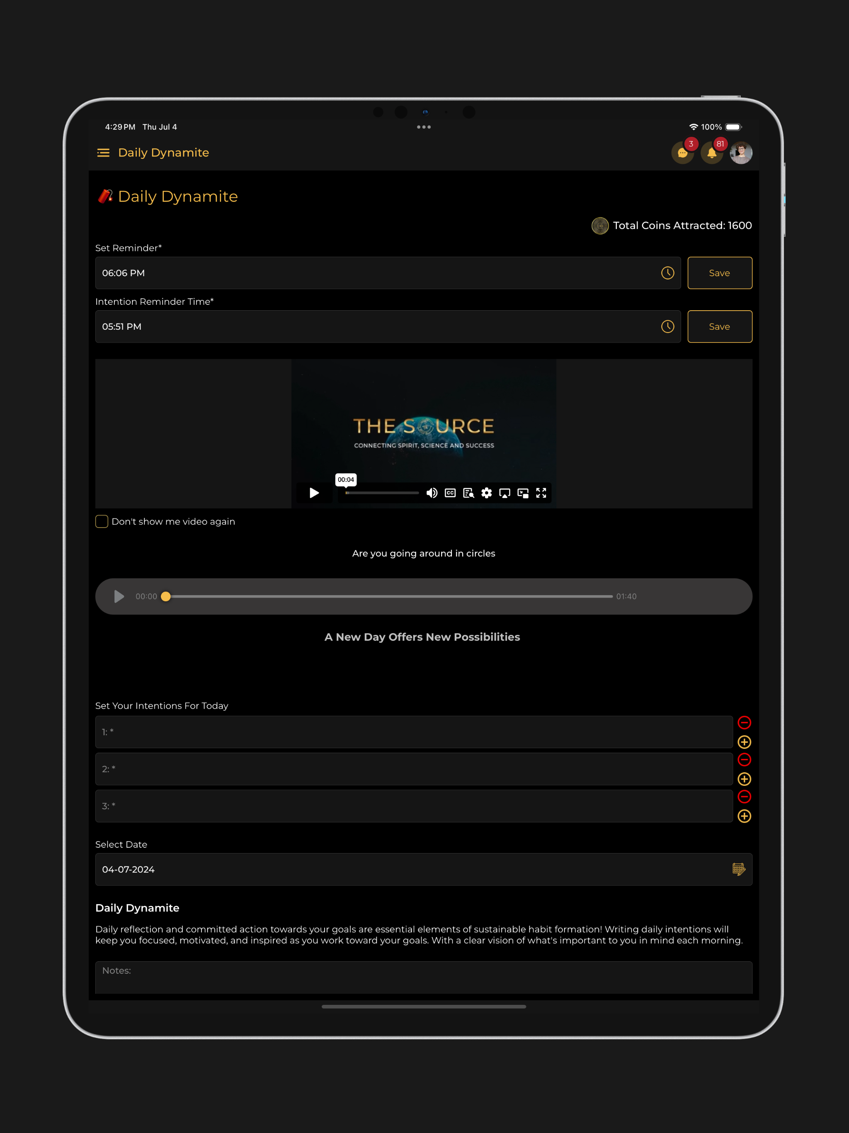Viewport: 849px width, 1133px height.
Task: Click the 04-07-2024 date field
Action: click(424, 869)
